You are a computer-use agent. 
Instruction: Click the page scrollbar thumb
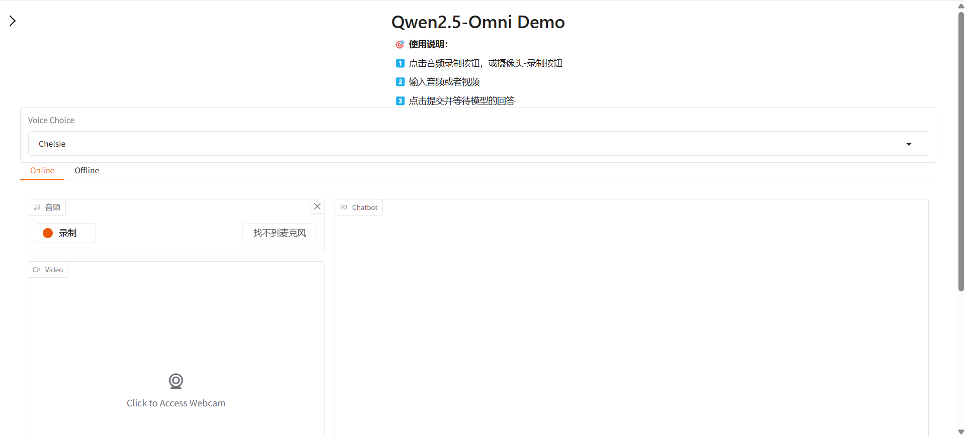[961, 151]
